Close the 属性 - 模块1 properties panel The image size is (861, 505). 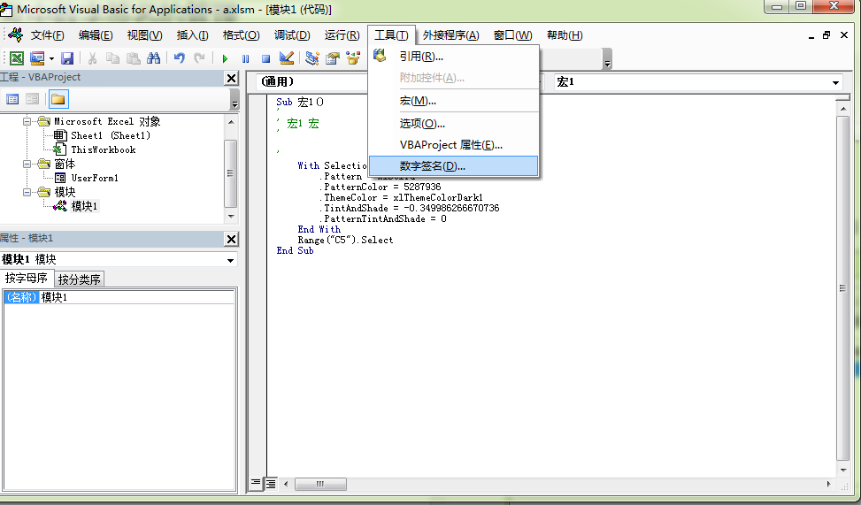pos(231,239)
